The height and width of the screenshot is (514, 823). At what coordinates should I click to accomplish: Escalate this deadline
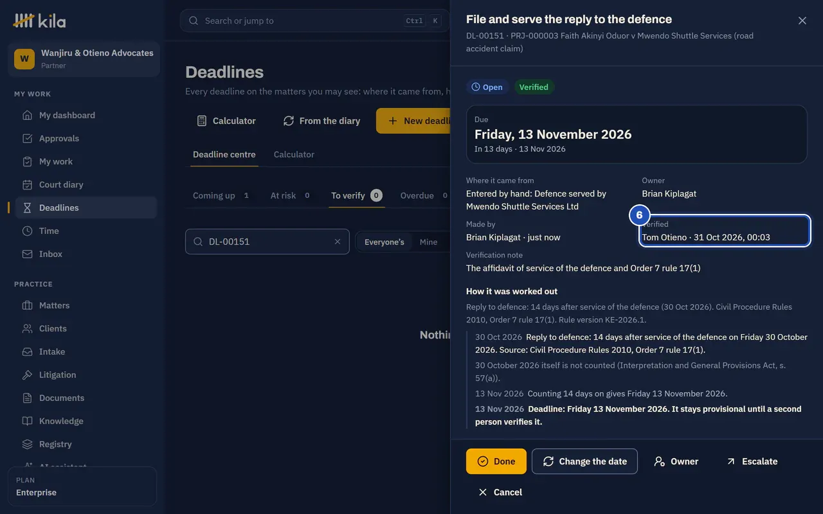point(752,461)
